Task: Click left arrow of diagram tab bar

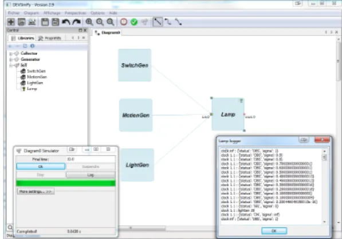Action: (326, 32)
